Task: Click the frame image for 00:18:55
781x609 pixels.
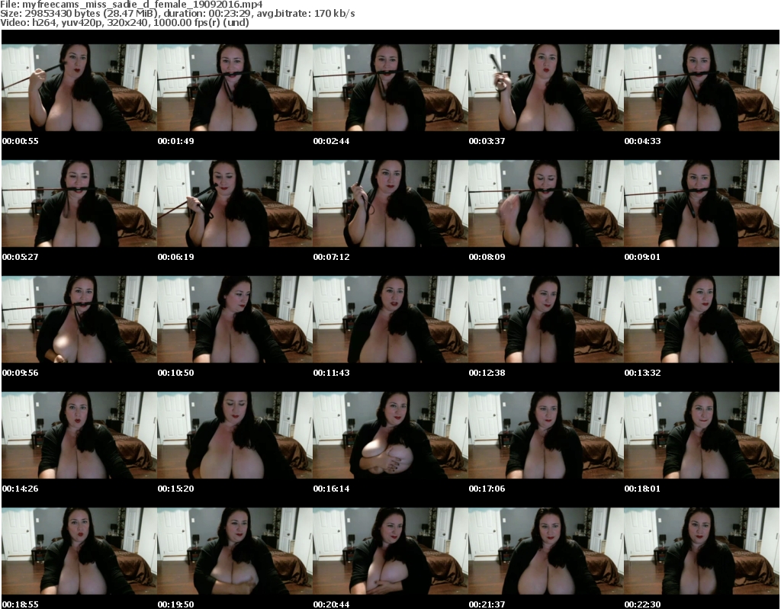Action: 79,551
